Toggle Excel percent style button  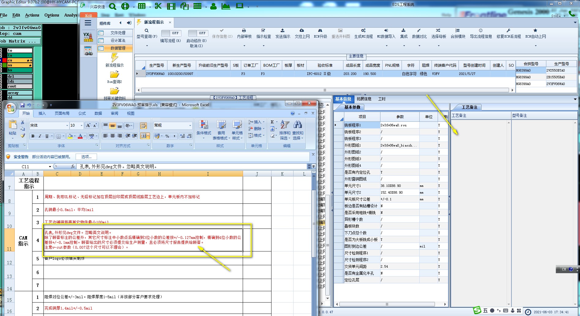(x=167, y=136)
